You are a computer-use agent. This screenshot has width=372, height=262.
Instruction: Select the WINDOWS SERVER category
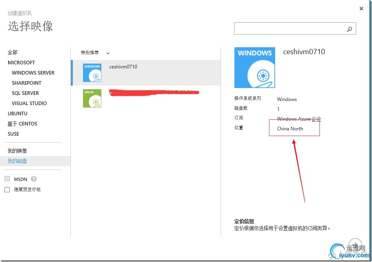point(33,73)
